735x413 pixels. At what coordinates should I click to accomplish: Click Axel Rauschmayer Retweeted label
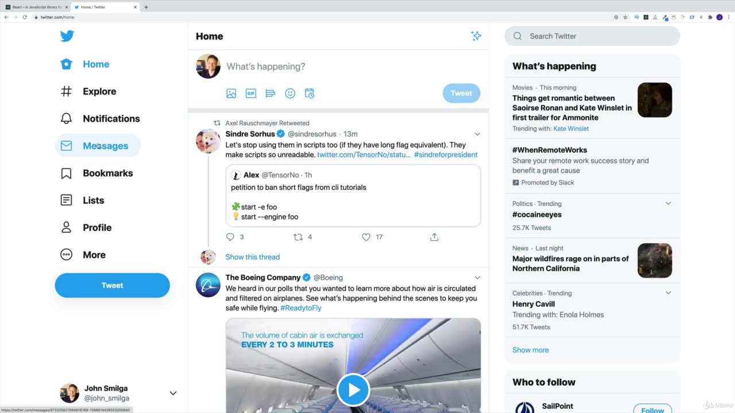(x=268, y=123)
